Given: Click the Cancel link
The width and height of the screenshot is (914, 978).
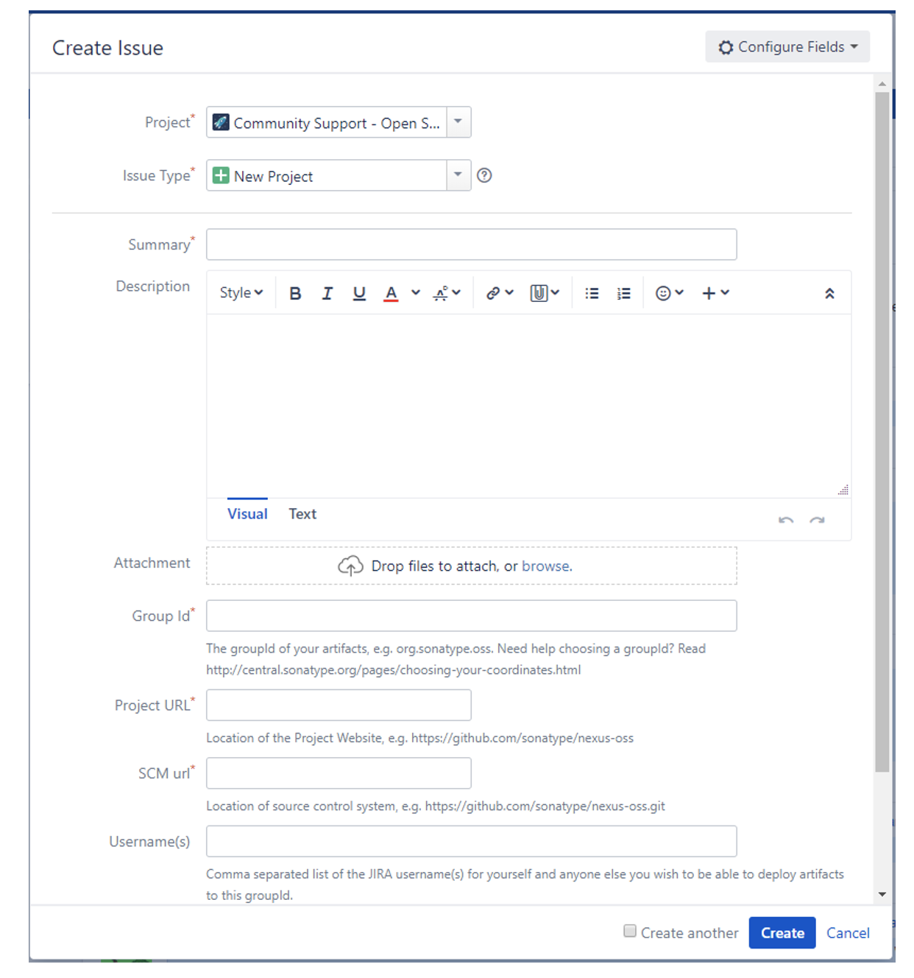Looking at the screenshot, I should pyautogui.click(x=848, y=933).
